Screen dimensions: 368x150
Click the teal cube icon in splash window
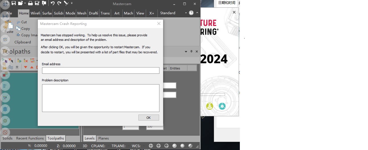coord(222,106)
